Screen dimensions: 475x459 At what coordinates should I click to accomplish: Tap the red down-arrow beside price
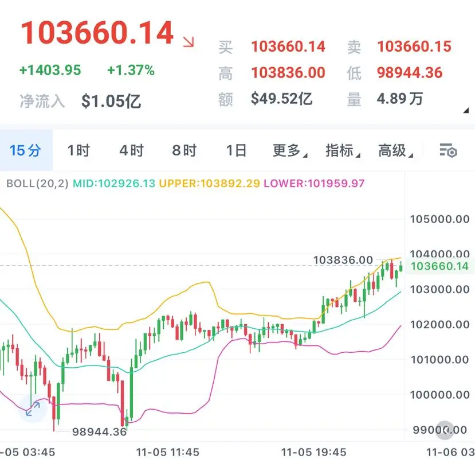coord(189,41)
